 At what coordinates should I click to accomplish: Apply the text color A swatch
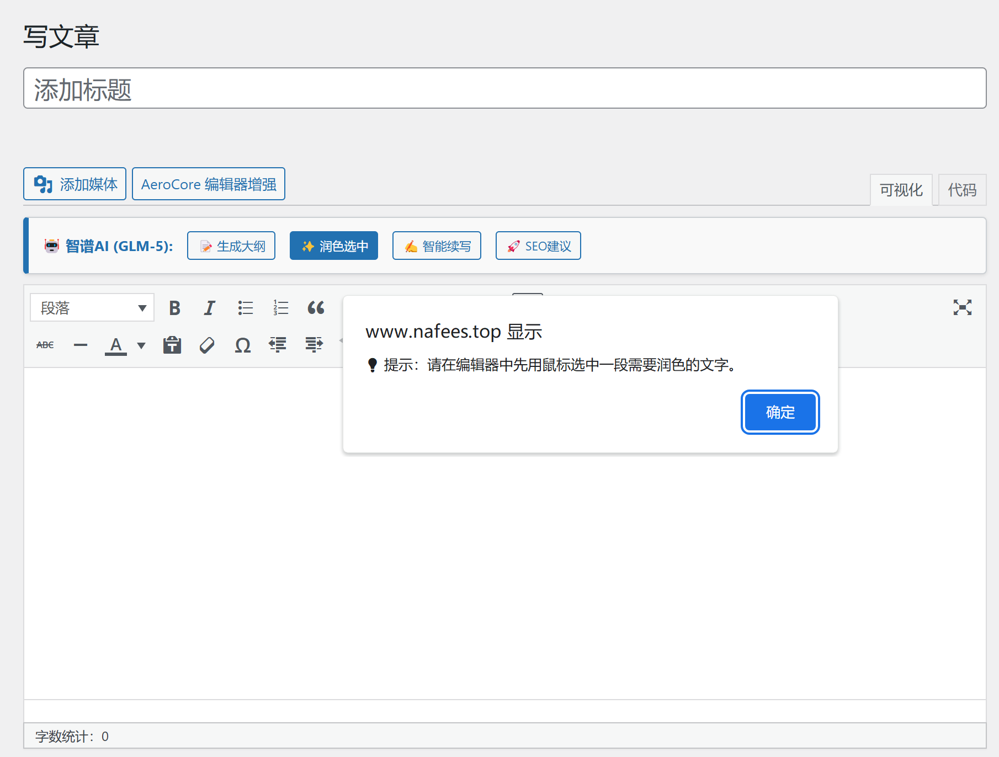[x=116, y=345]
